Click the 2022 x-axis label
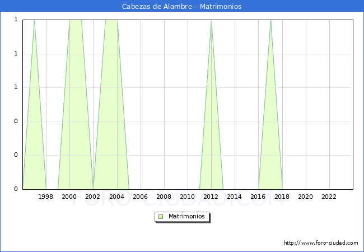 coord(329,197)
